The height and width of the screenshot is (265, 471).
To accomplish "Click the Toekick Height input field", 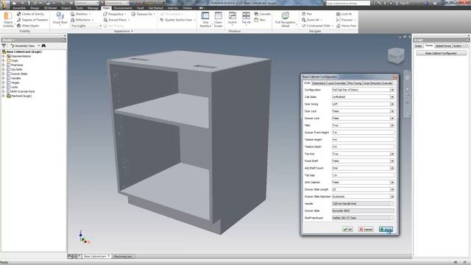I will [363, 140].
